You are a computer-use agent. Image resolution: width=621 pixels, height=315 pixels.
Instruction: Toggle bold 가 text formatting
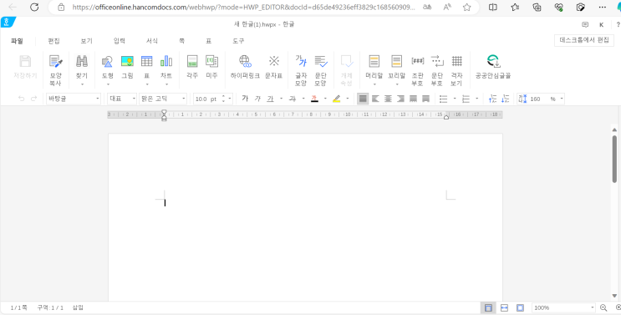(245, 99)
